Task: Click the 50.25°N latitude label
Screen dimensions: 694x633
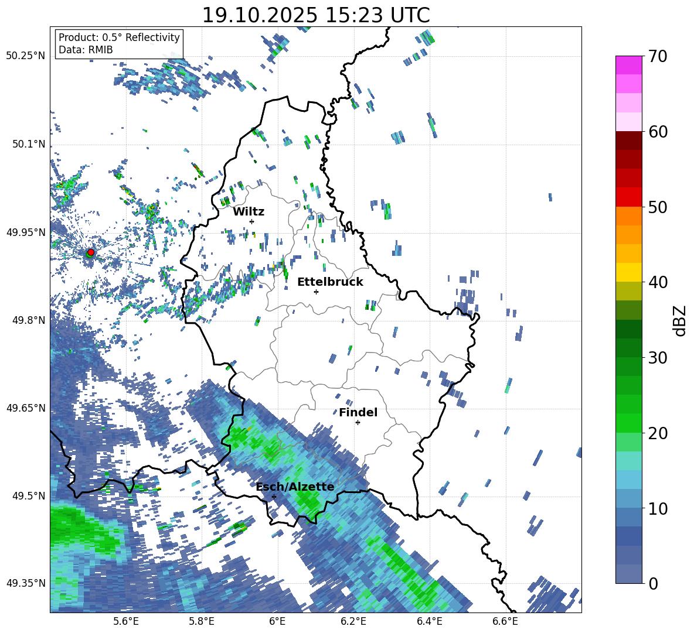Action: click(26, 56)
